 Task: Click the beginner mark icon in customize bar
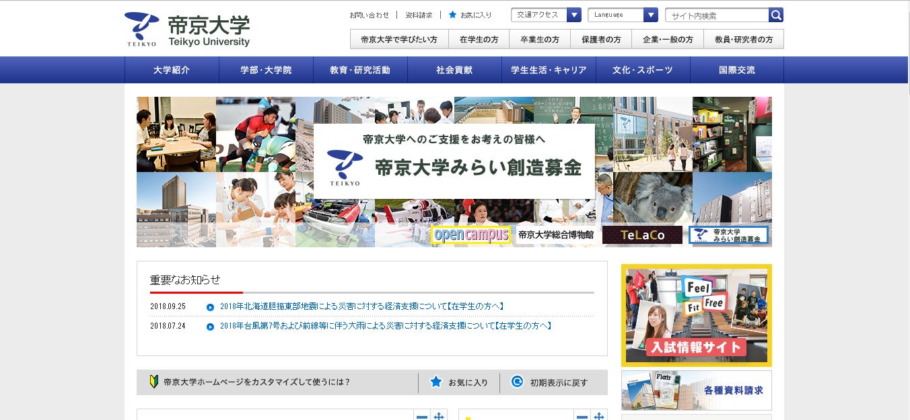tap(153, 382)
